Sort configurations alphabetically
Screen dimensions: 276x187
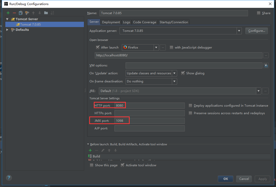click(x=52, y=13)
